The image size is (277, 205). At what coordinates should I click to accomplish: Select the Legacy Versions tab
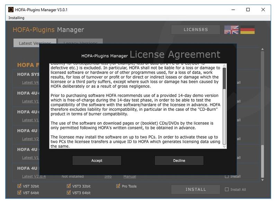click(x=80, y=42)
